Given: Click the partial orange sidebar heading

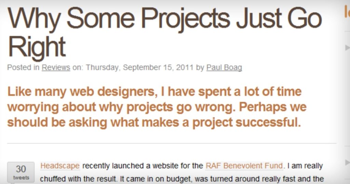Looking at the screenshot, I should tap(347, 12).
